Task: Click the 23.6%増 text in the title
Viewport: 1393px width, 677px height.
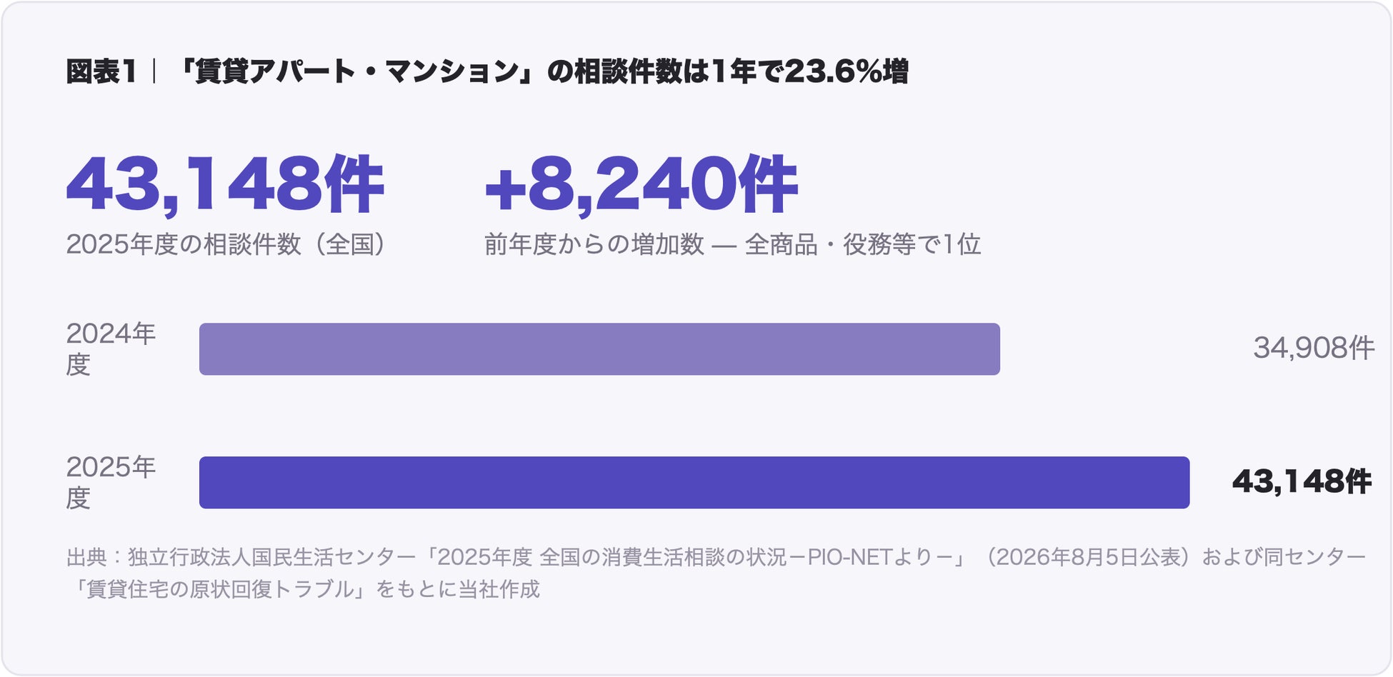Action: [x=847, y=71]
